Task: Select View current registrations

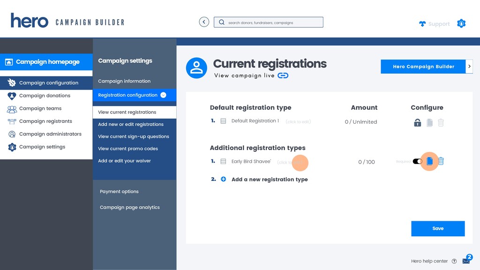Action: pos(135,112)
